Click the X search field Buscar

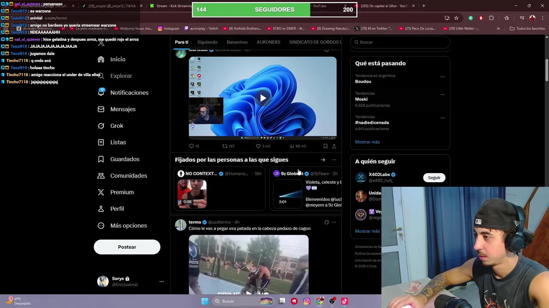click(x=400, y=42)
